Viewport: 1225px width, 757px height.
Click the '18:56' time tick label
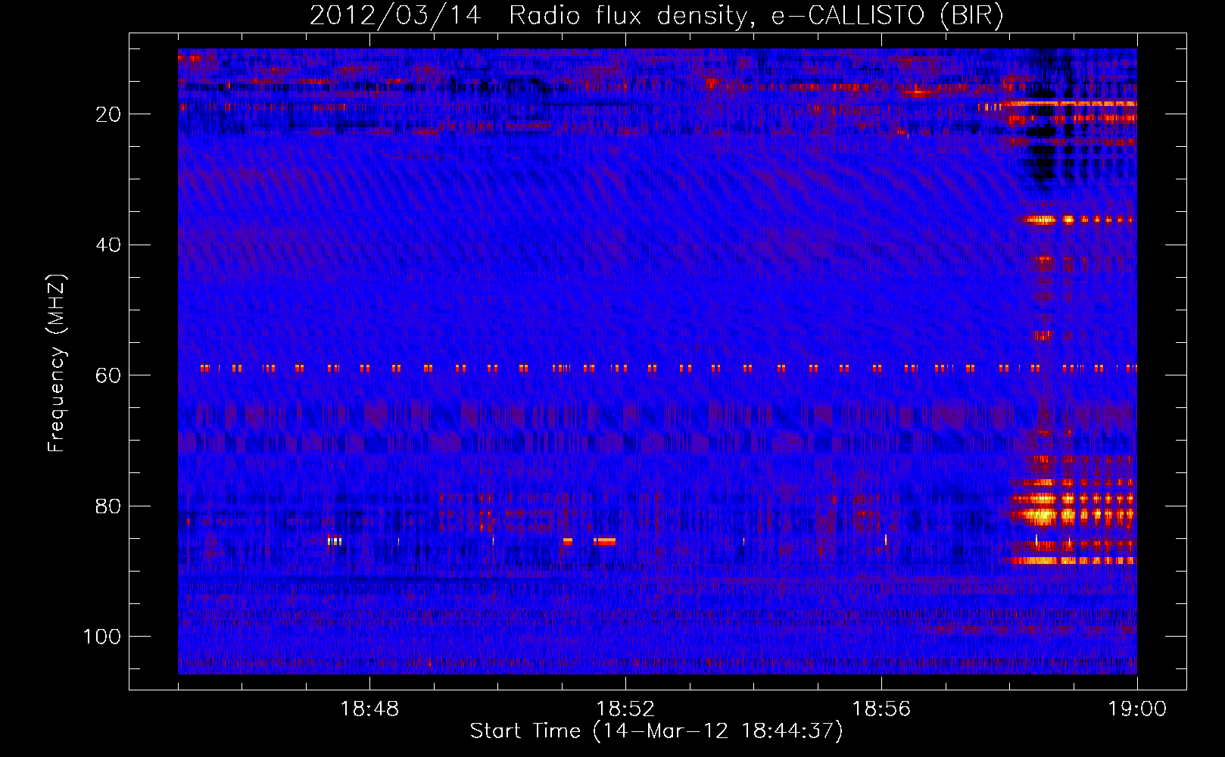(x=881, y=709)
